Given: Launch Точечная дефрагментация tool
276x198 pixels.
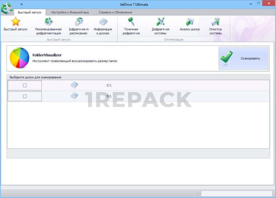Looking at the screenshot, I should click(x=131, y=22).
